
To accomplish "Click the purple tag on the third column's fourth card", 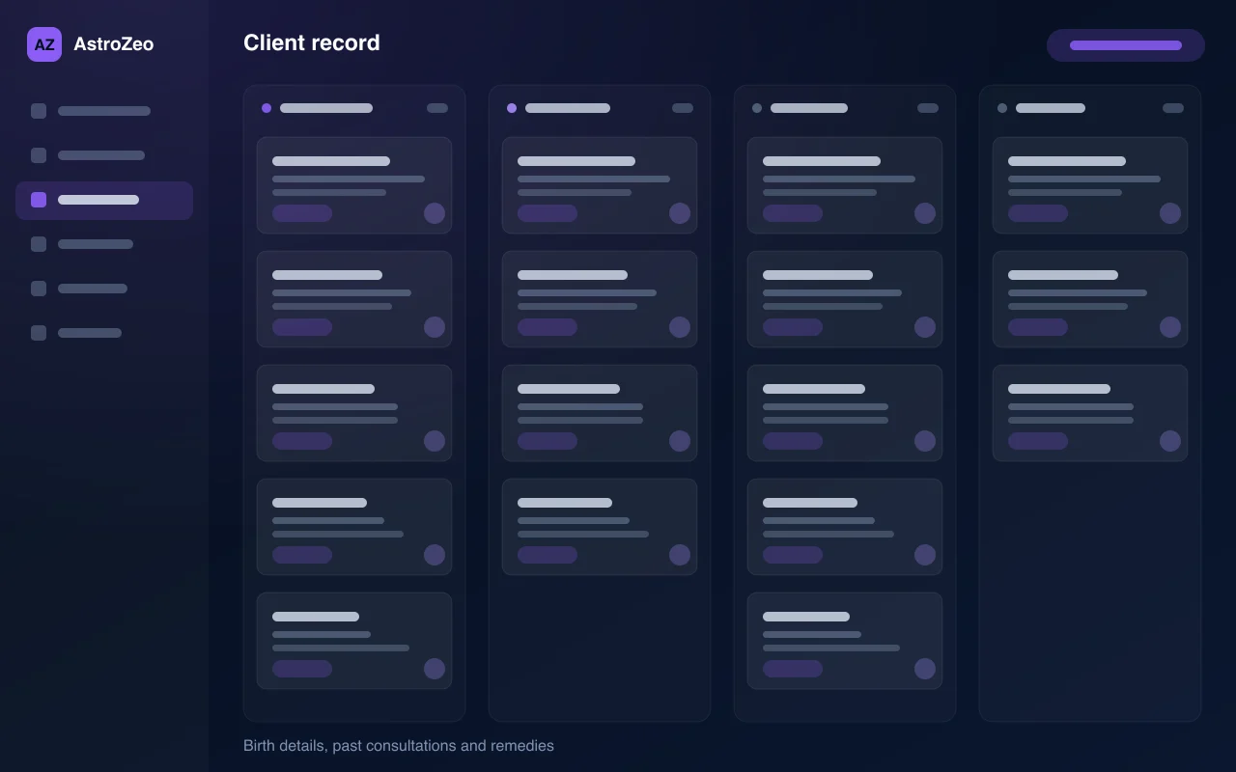I will click(793, 555).
